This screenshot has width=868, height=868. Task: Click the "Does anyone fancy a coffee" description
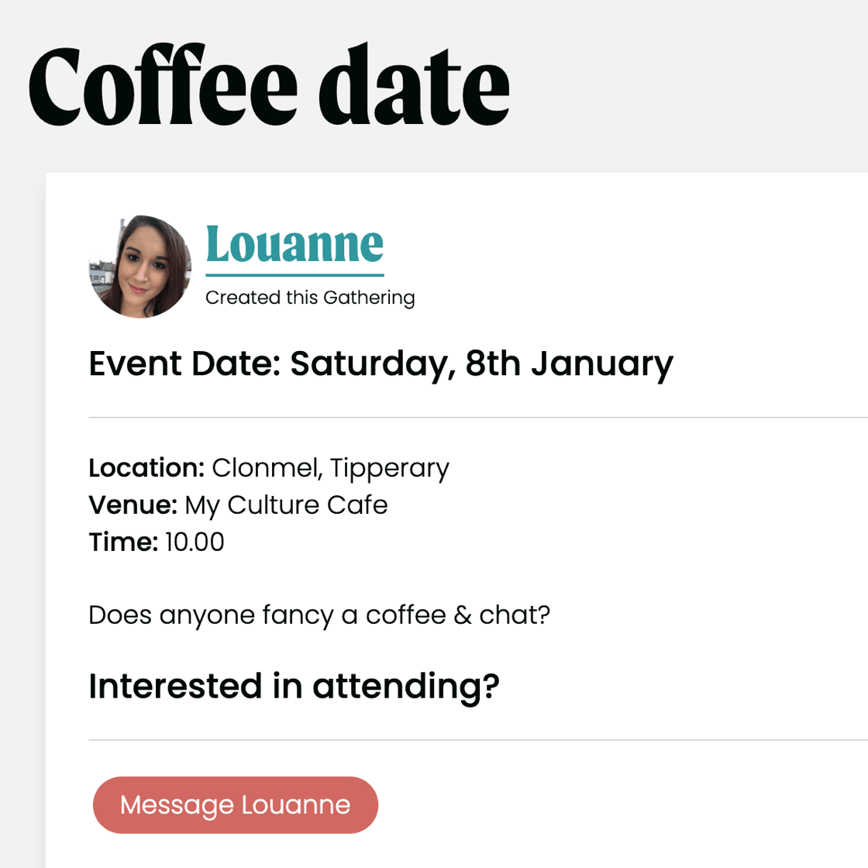319,615
